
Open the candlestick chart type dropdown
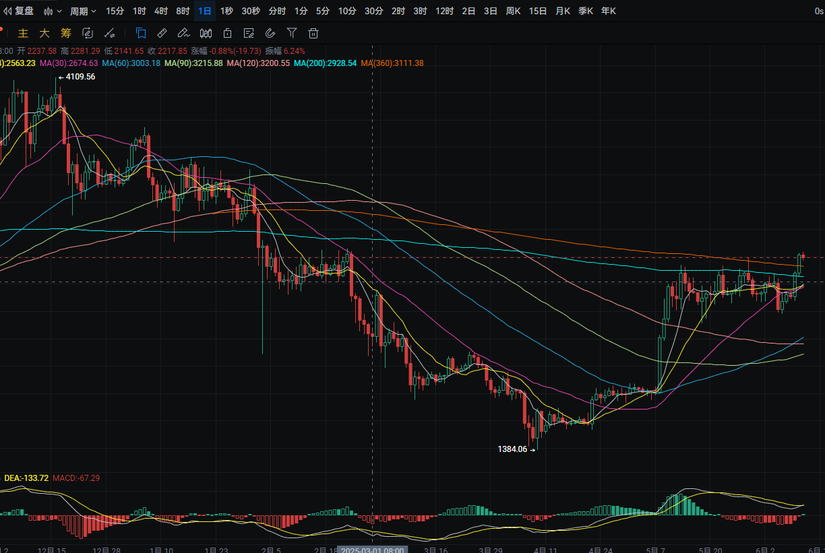point(52,11)
